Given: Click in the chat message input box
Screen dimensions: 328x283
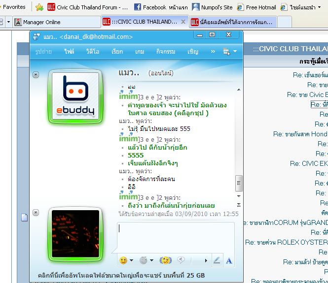Looking at the screenshot, I should click(x=175, y=236).
